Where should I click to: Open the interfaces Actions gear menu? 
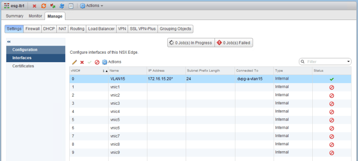112,62
